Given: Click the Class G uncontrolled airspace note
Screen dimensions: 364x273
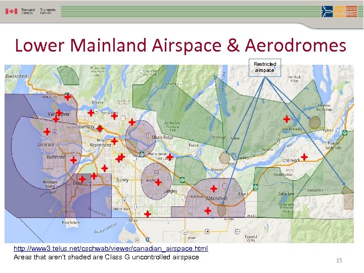Looking at the screenshot, I should pos(106,257).
